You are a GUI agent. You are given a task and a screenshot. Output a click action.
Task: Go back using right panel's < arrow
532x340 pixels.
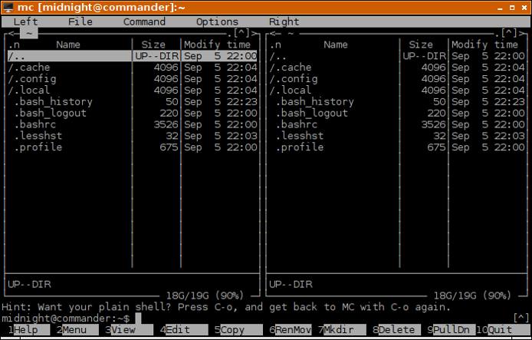[x=272, y=33]
